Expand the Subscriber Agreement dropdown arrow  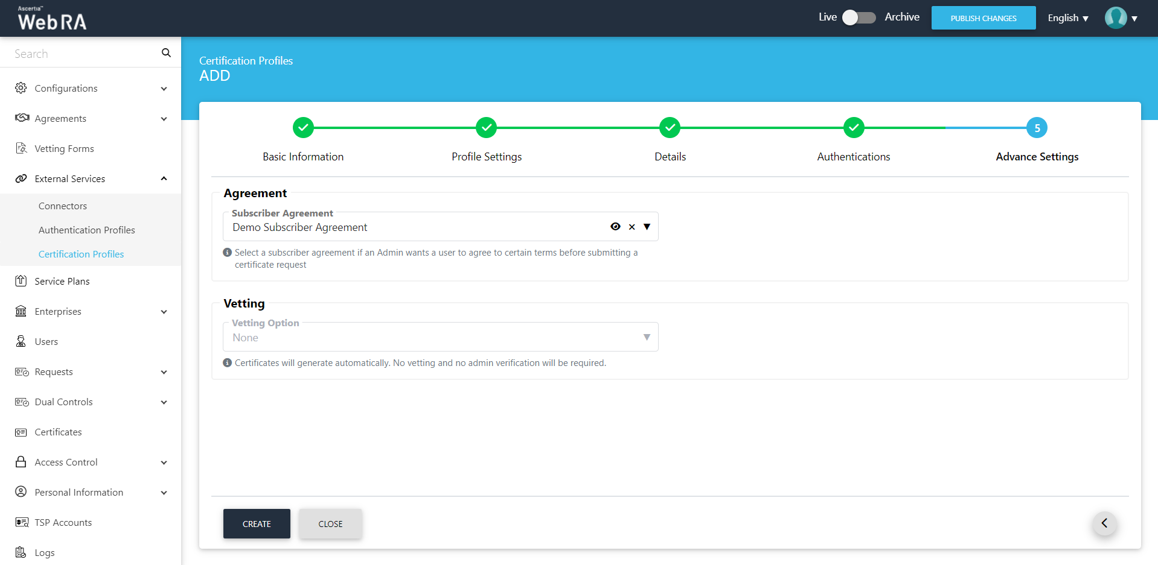pyautogui.click(x=647, y=227)
